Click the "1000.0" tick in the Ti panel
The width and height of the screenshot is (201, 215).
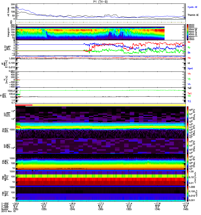point(11,91)
